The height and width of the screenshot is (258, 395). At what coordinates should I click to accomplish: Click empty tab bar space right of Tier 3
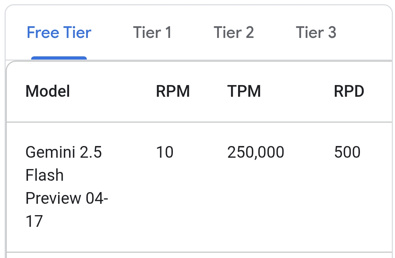[x=364, y=33]
